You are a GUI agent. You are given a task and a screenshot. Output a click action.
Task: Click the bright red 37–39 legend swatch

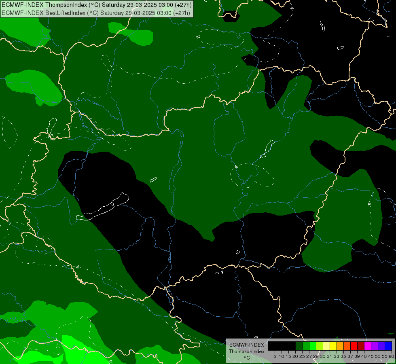[x=354, y=346]
